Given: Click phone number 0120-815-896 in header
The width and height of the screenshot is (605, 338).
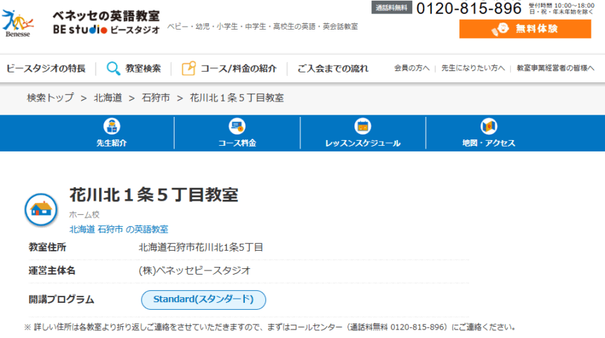Looking at the screenshot, I should 469,8.
